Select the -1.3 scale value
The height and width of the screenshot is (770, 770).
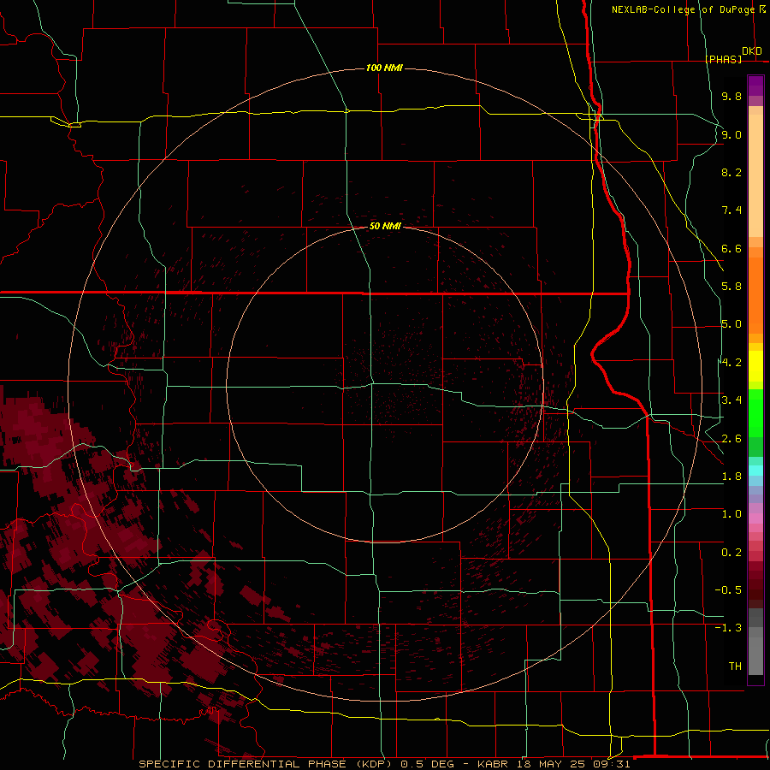(728, 628)
